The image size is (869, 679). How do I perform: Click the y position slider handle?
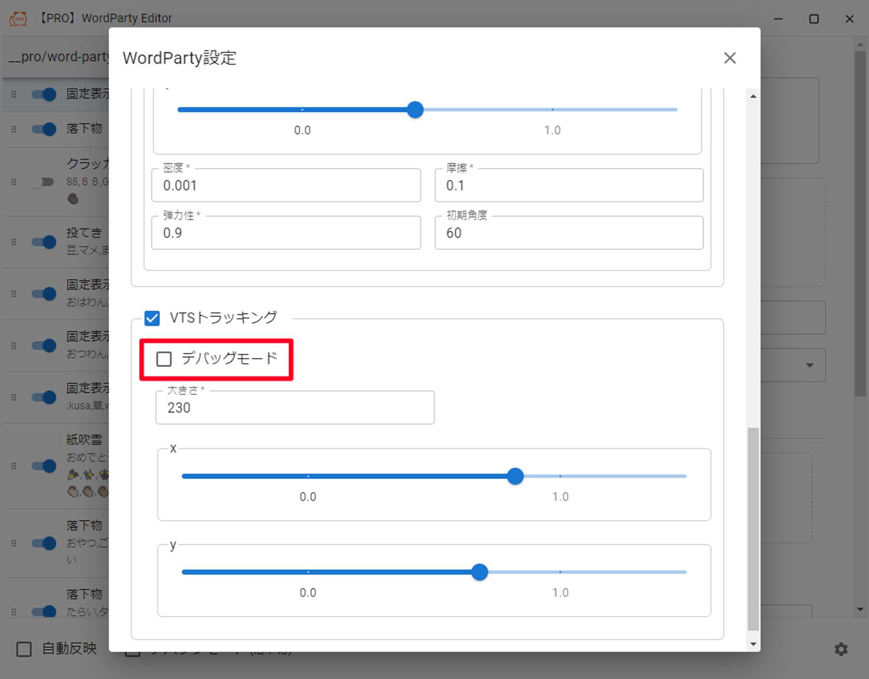click(x=480, y=572)
